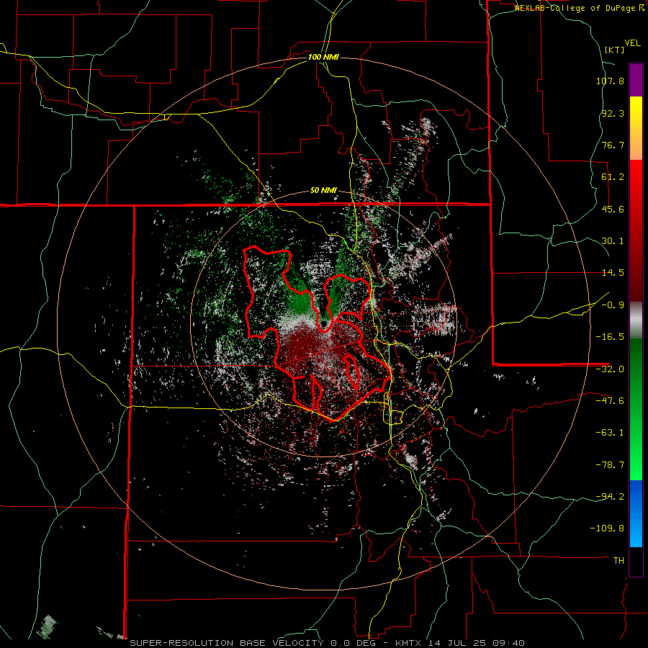
Task: Click the 45.6 velocity scale value
Action: coord(613,209)
